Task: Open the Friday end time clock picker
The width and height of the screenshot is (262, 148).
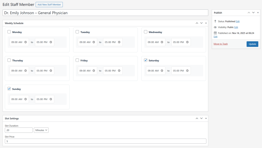Action: (x=119, y=71)
